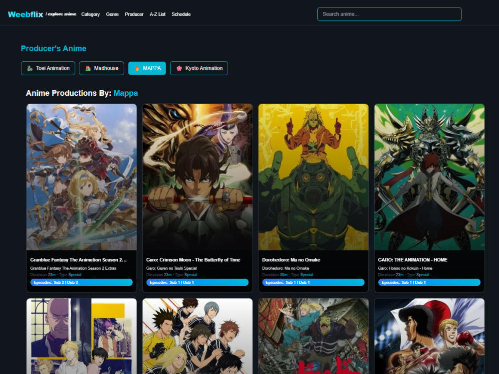Open the second-row boxing anime poster
Screen dimensions: 499x374
point(429,336)
